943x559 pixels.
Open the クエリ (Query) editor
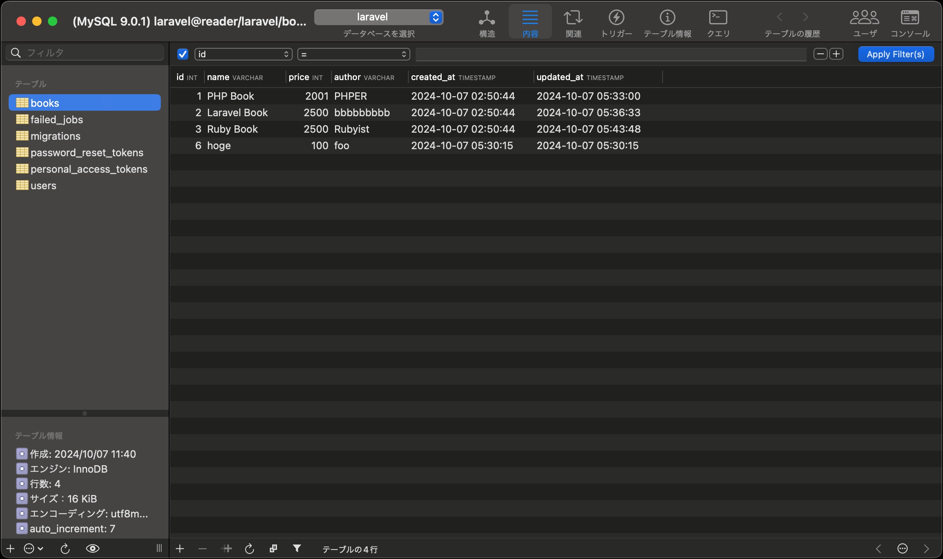[x=718, y=23]
